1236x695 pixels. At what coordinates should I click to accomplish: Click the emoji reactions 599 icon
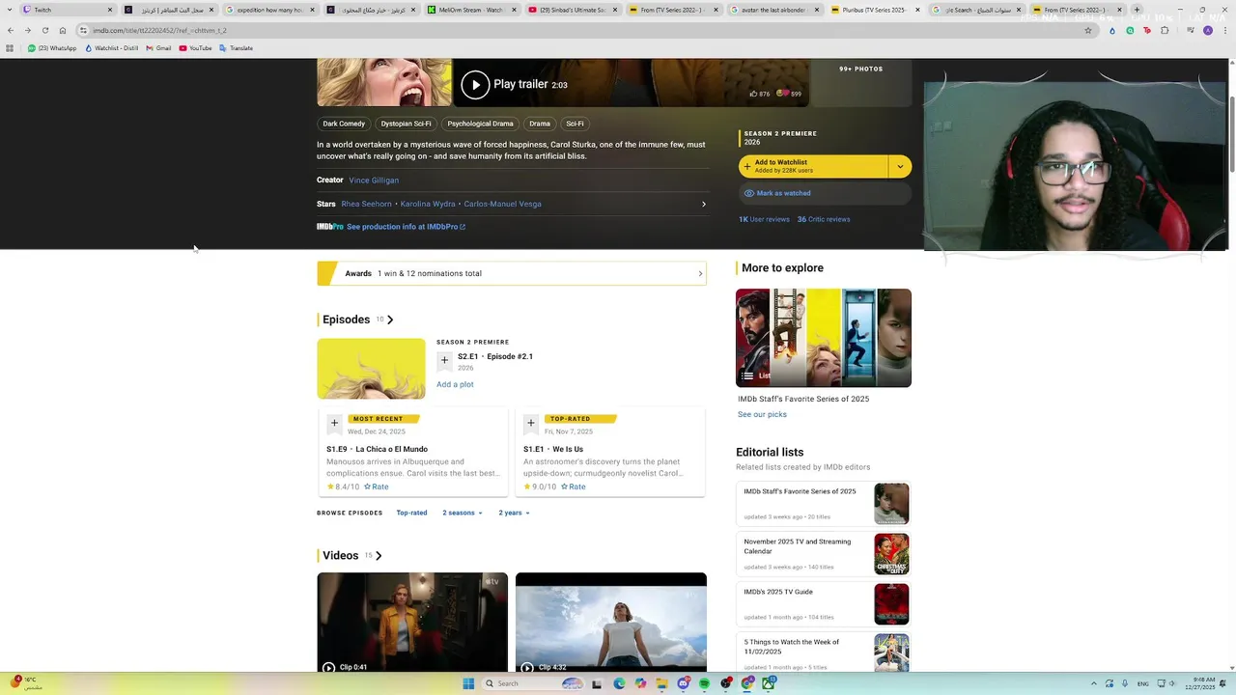[x=782, y=94]
